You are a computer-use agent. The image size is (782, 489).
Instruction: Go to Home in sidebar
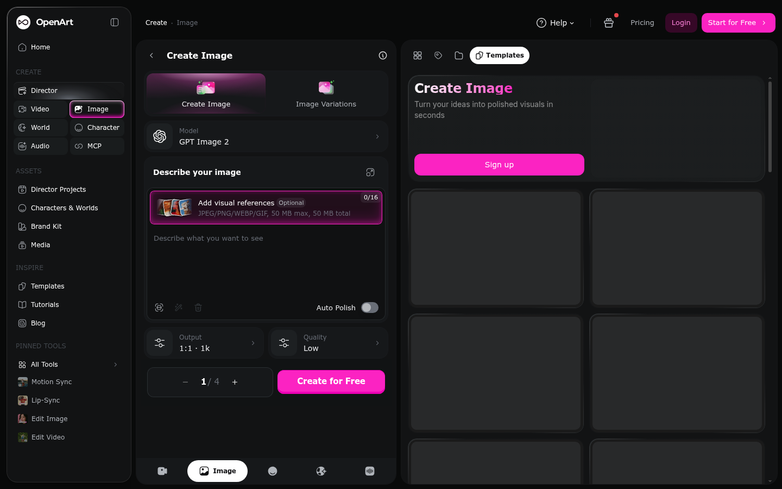click(69, 47)
